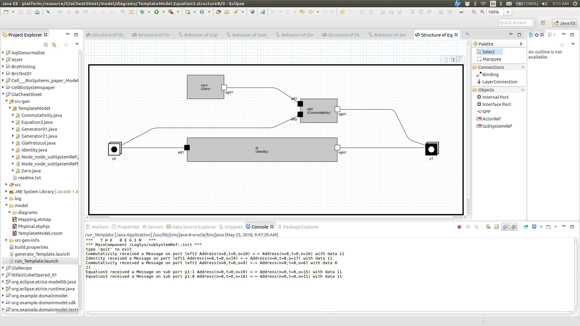The width and height of the screenshot is (580, 326).
Task: Expand the diagrams folder
Action: pyautogui.click(x=10, y=213)
